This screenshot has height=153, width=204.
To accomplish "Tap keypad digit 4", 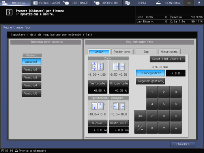I will [x=152, y=104].
